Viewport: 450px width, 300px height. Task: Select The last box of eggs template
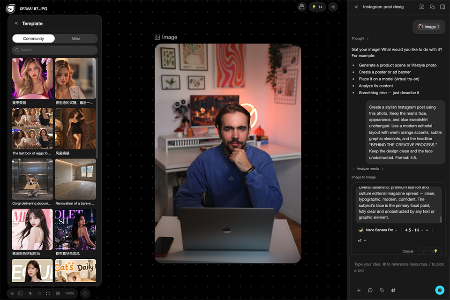pos(32,128)
